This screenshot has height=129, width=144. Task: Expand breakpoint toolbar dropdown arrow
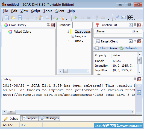point(67,19)
